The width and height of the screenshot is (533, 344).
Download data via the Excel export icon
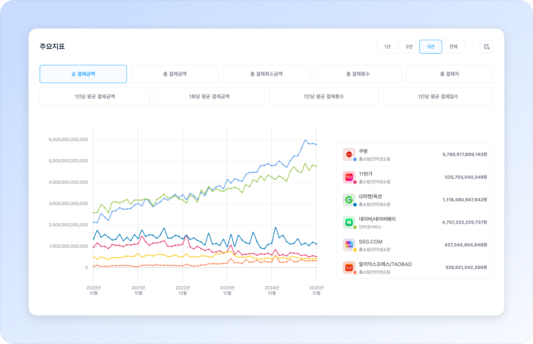click(486, 47)
